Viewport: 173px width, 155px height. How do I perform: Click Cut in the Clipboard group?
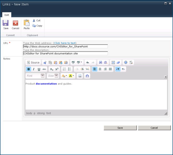tap(37, 20)
